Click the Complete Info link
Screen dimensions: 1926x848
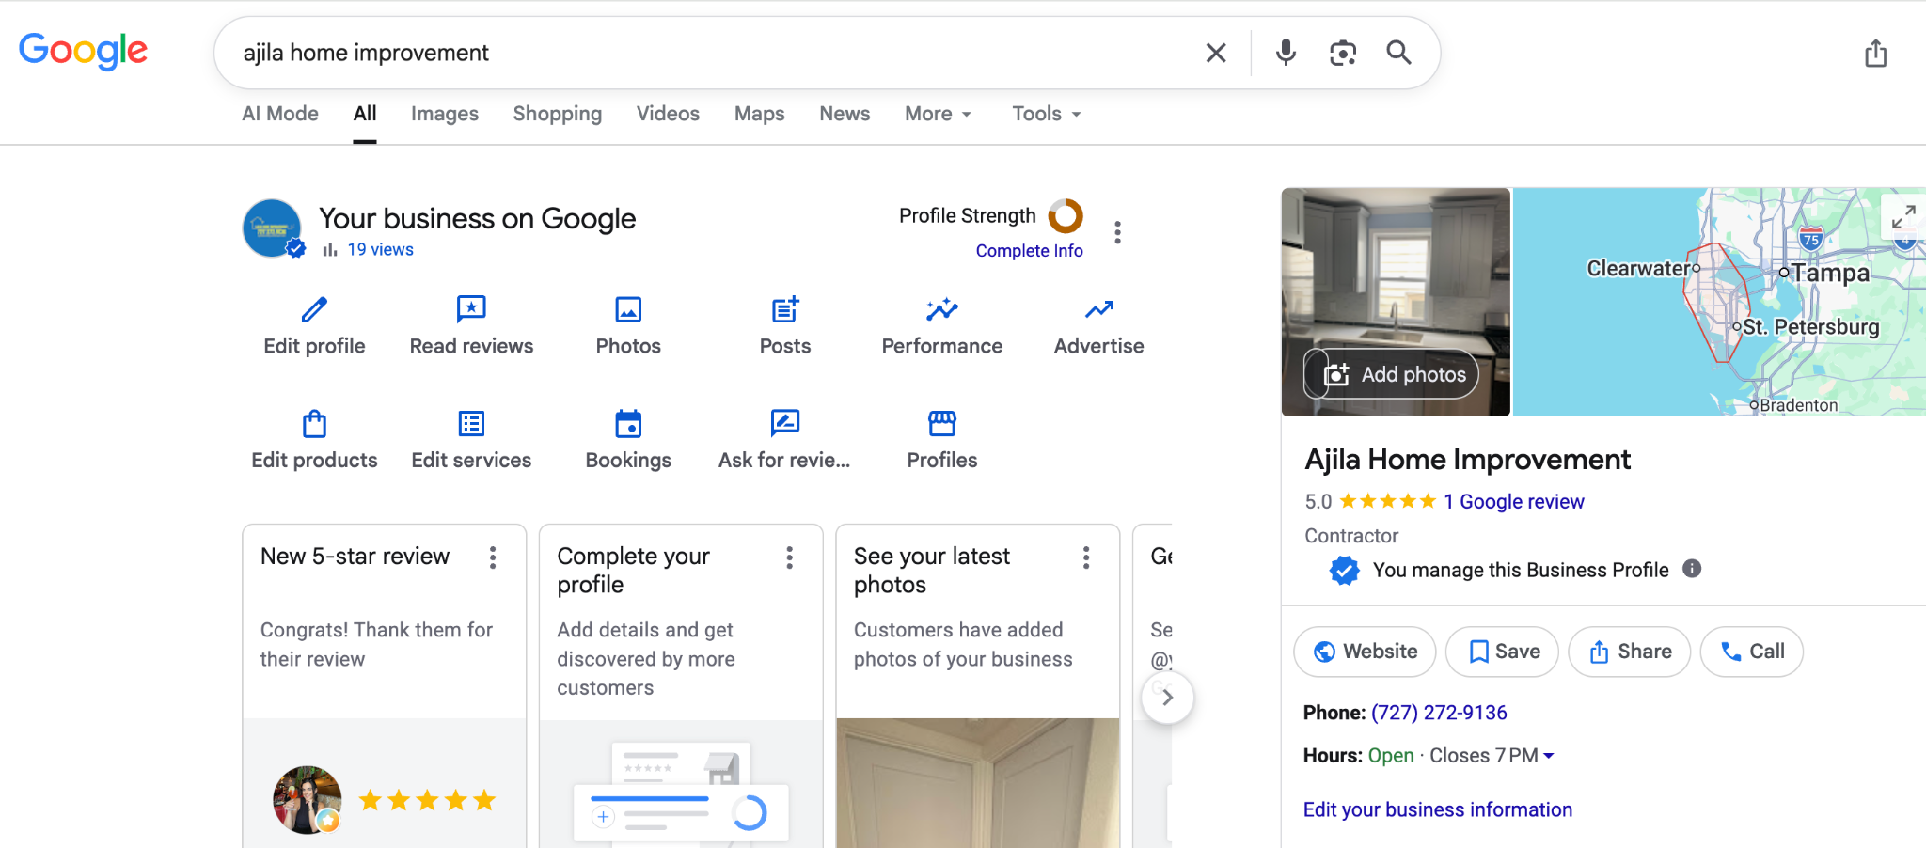(1029, 251)
